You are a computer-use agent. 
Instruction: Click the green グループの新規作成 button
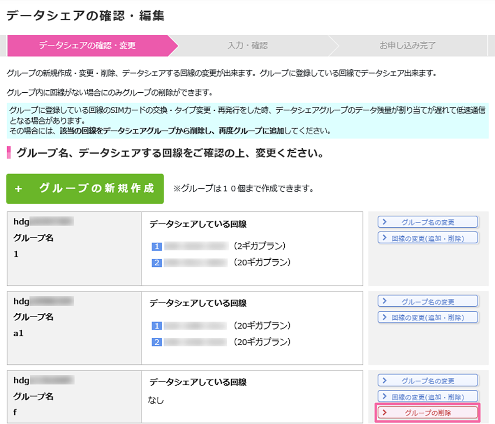(x=85, y=188)
